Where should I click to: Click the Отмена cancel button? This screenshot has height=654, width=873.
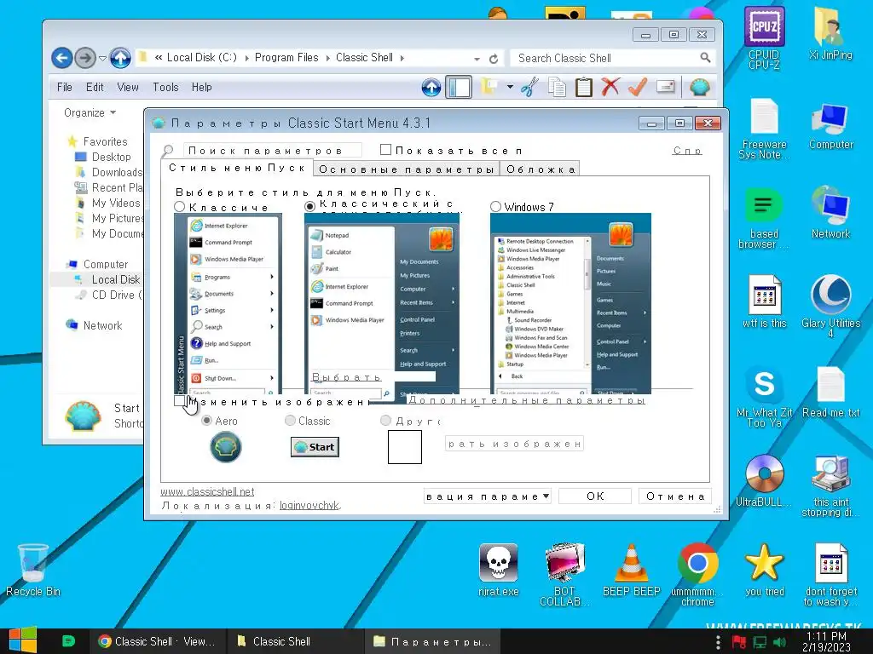pos(675,496)
